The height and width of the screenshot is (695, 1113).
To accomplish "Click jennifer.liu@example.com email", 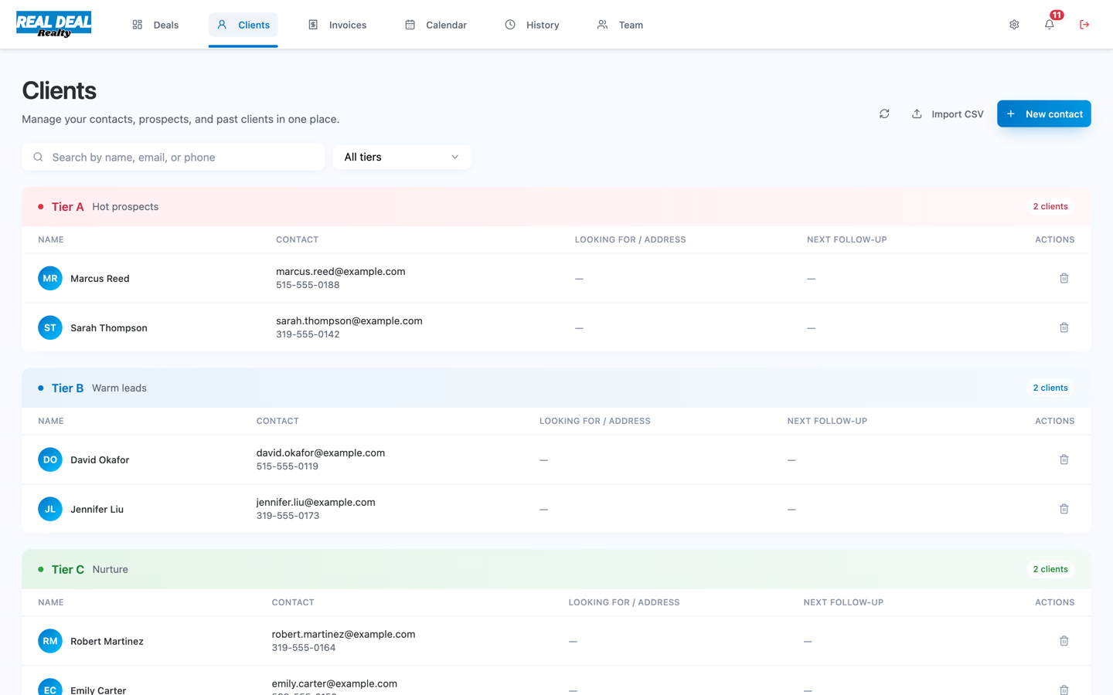I will click(x=316, y=503).
